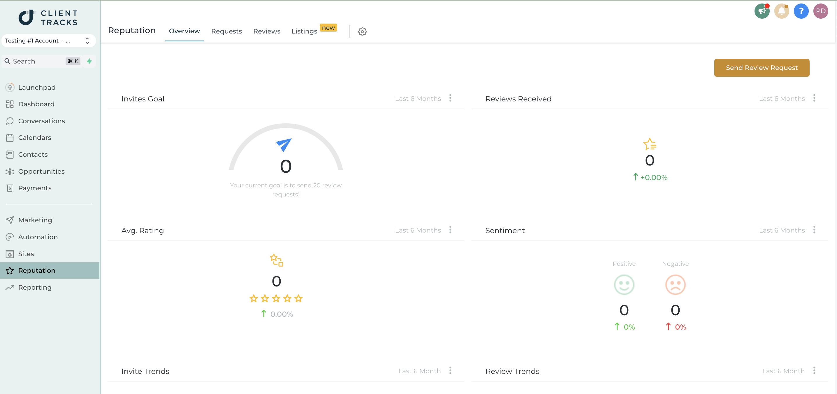This screenshot has height=394, width=837.
Task: Expand the Reviews Received options menu
Action: [815, 98]
